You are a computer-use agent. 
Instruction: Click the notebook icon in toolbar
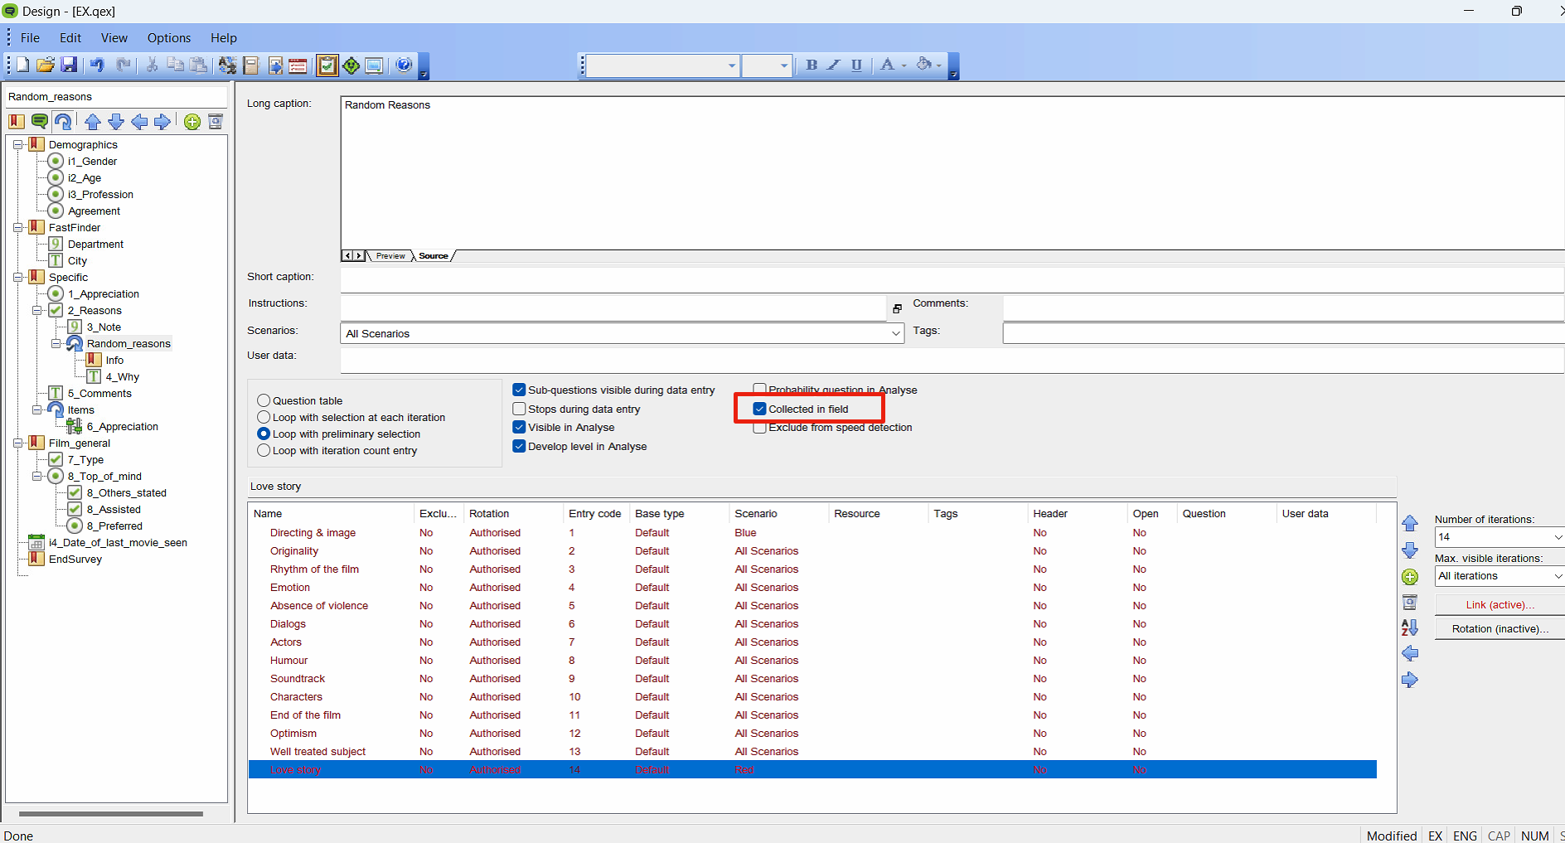[x=251, y=65]
